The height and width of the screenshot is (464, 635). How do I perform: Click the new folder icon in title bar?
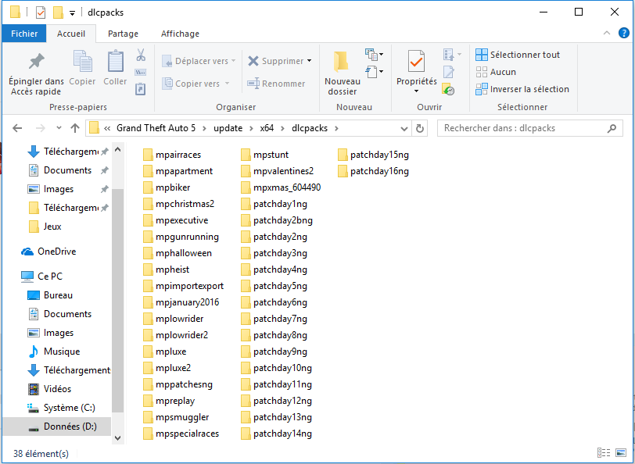[x=59, y=12]
